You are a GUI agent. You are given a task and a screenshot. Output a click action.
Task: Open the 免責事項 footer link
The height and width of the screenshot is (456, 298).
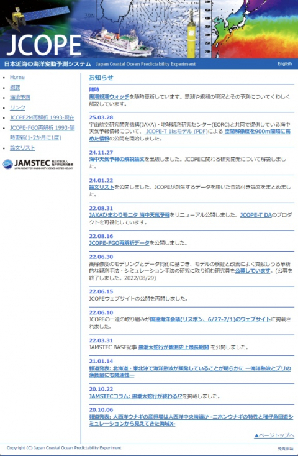(x=284, y=449)
